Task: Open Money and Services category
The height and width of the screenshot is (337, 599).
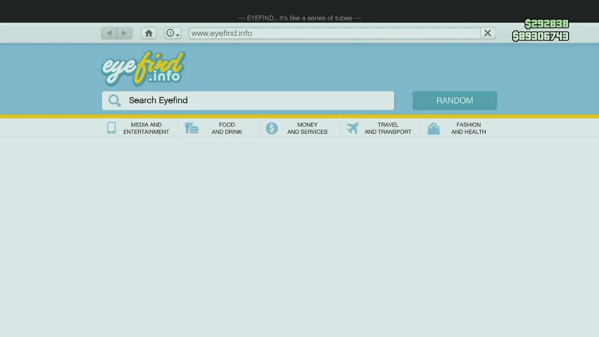Action: pos(307,128)
